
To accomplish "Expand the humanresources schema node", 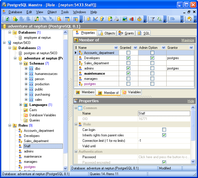I will point(26,74).
